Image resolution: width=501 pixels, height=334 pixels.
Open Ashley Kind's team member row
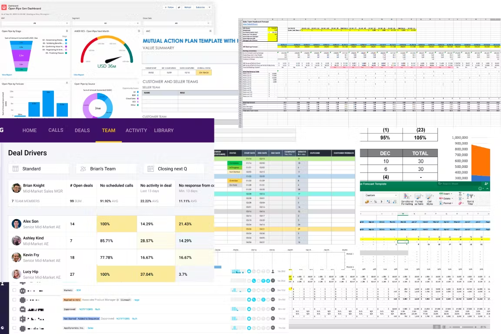click(111, 240)
